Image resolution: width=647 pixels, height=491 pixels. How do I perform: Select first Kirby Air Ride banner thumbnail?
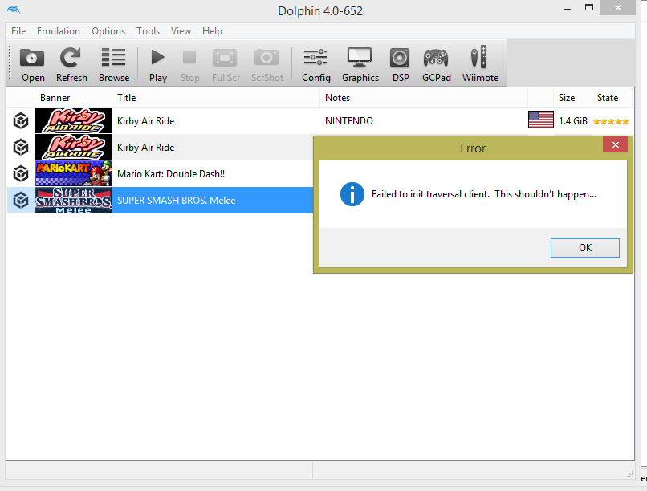[x=73, y=120]
